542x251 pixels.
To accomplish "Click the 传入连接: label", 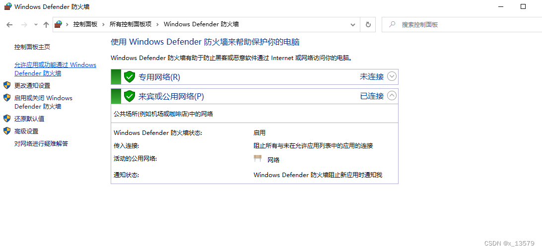I will [126, 146].
